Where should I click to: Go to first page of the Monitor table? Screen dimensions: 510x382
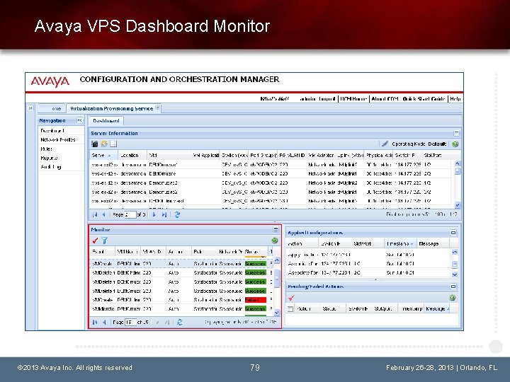pyautogui.click(x=95, y=323)
